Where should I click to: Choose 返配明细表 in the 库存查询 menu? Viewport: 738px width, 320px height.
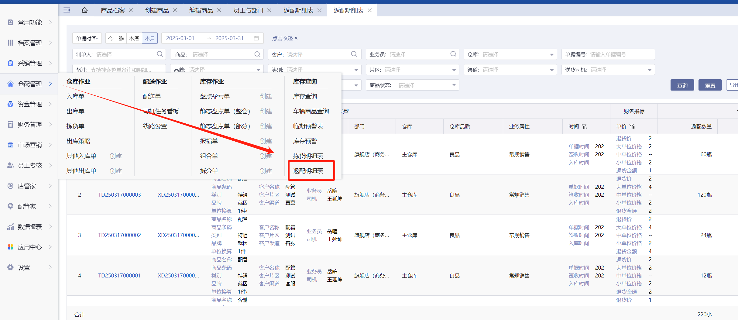(308, 171)
